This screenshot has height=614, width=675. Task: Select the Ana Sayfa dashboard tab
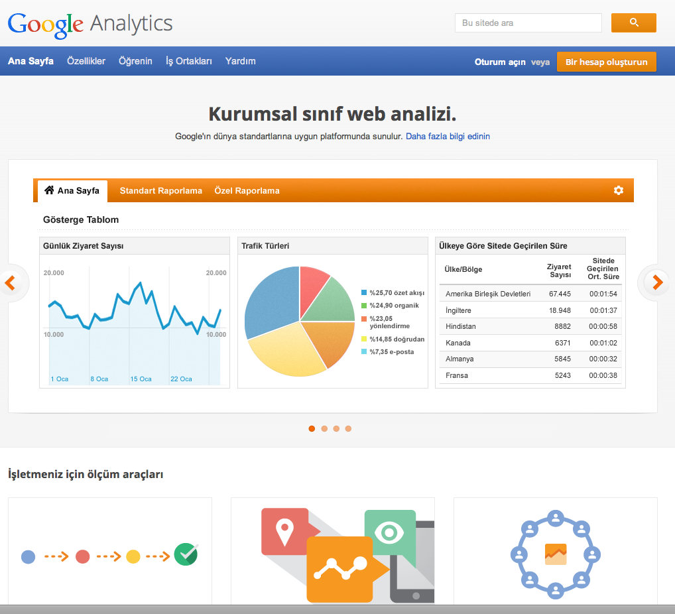(72, 191)
